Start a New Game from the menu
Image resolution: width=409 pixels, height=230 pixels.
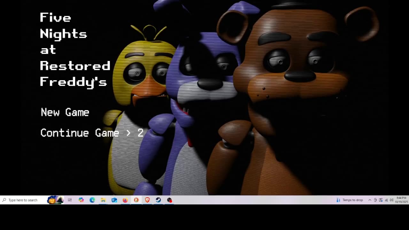click(65, 112)
